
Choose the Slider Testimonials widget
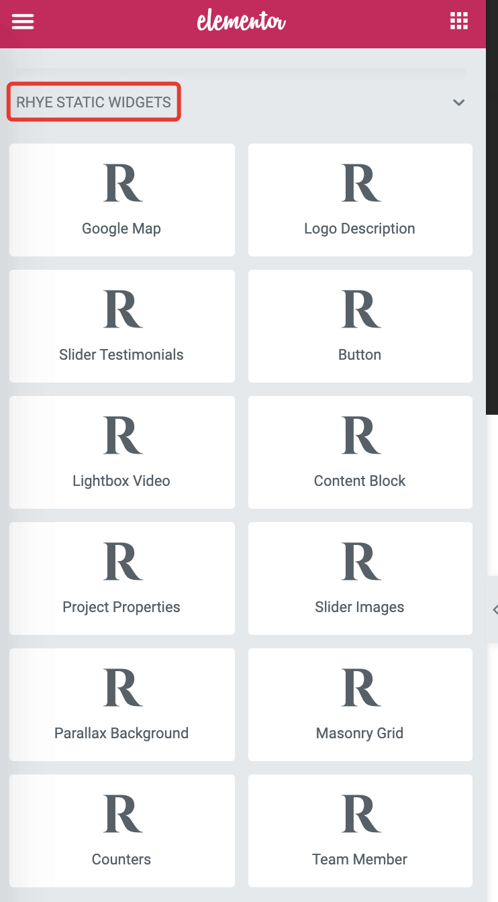pyautogui.click(x=122, y=326)
